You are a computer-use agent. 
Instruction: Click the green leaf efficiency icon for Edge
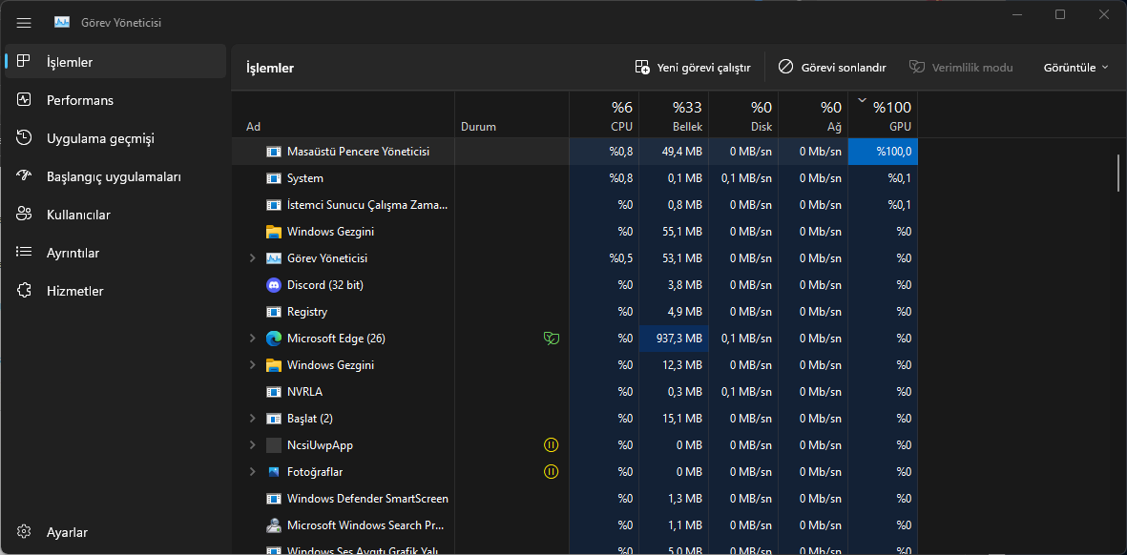tap(551, 339)
